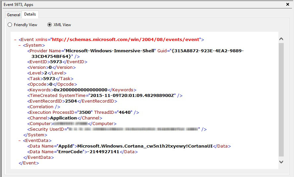Screen dimensions: 294x177
Task: Click the EventRecordID value 2504
Action: click(71, 101)
